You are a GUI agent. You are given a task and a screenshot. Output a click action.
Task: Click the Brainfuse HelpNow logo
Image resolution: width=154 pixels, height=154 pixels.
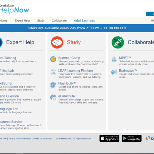click(14, 9)
